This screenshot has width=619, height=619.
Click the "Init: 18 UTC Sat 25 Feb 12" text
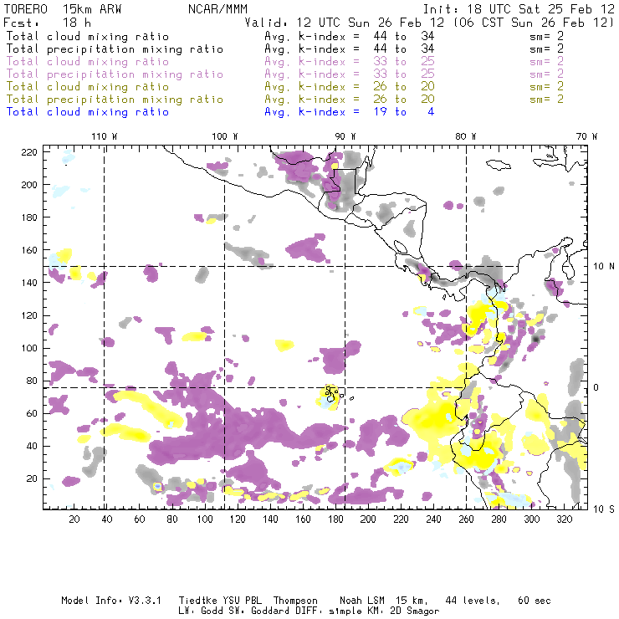(519, 9)
